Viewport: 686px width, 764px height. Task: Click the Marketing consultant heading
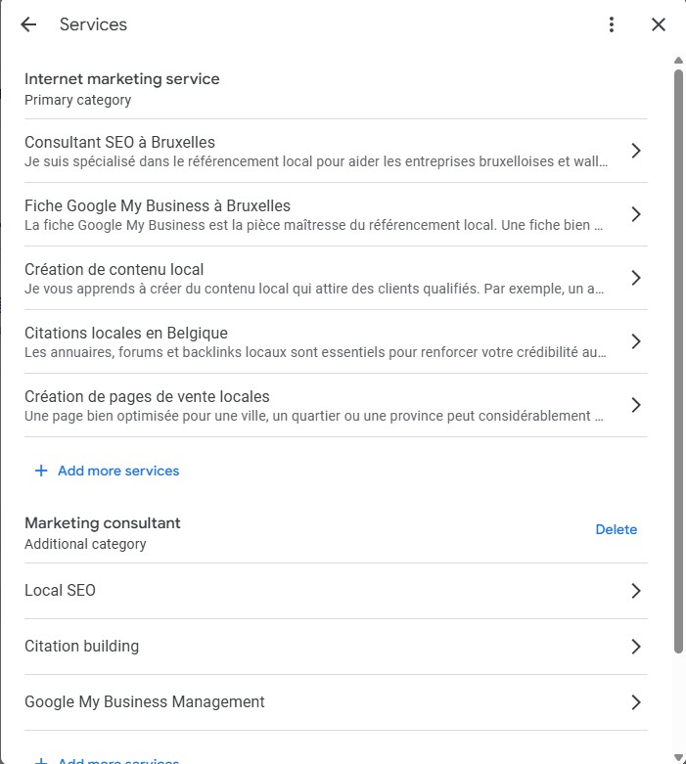click(103, 523)
